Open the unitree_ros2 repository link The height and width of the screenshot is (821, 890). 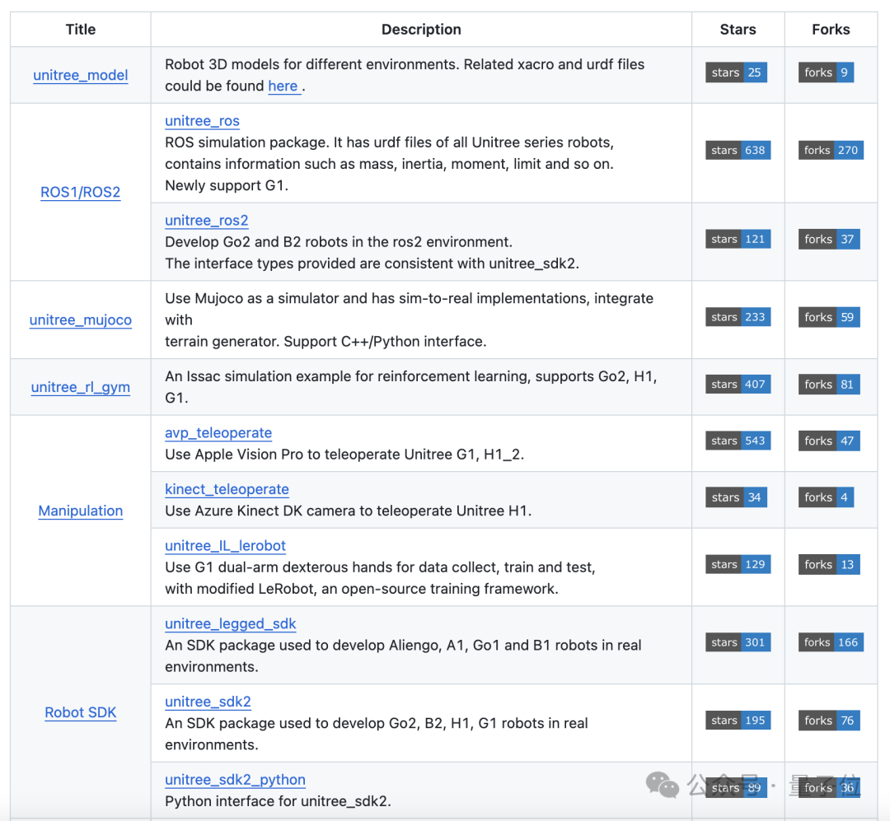[x=206, y=221]
